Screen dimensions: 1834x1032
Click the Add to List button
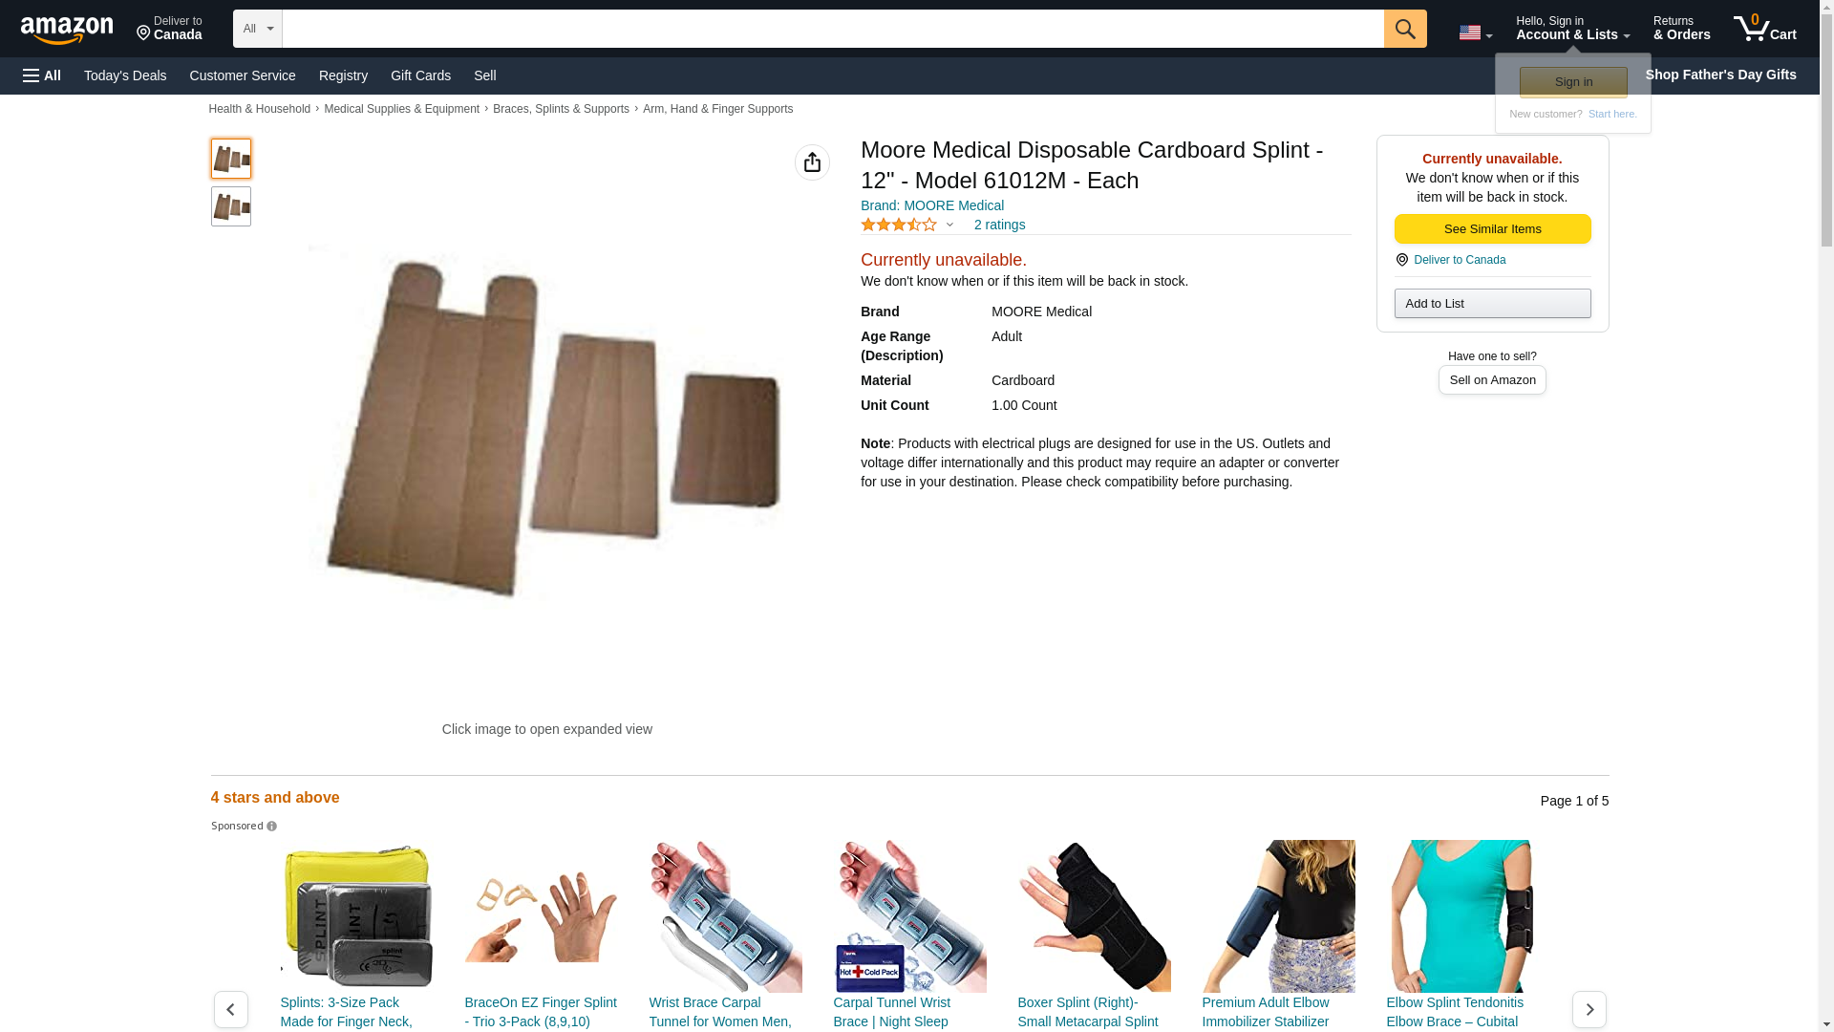point(1492,304)
